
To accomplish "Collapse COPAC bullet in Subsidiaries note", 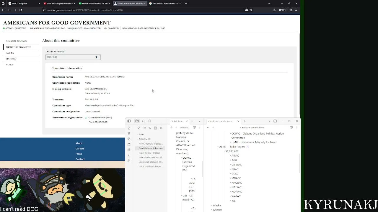I will pyautogui.click(x=181, y=158).
